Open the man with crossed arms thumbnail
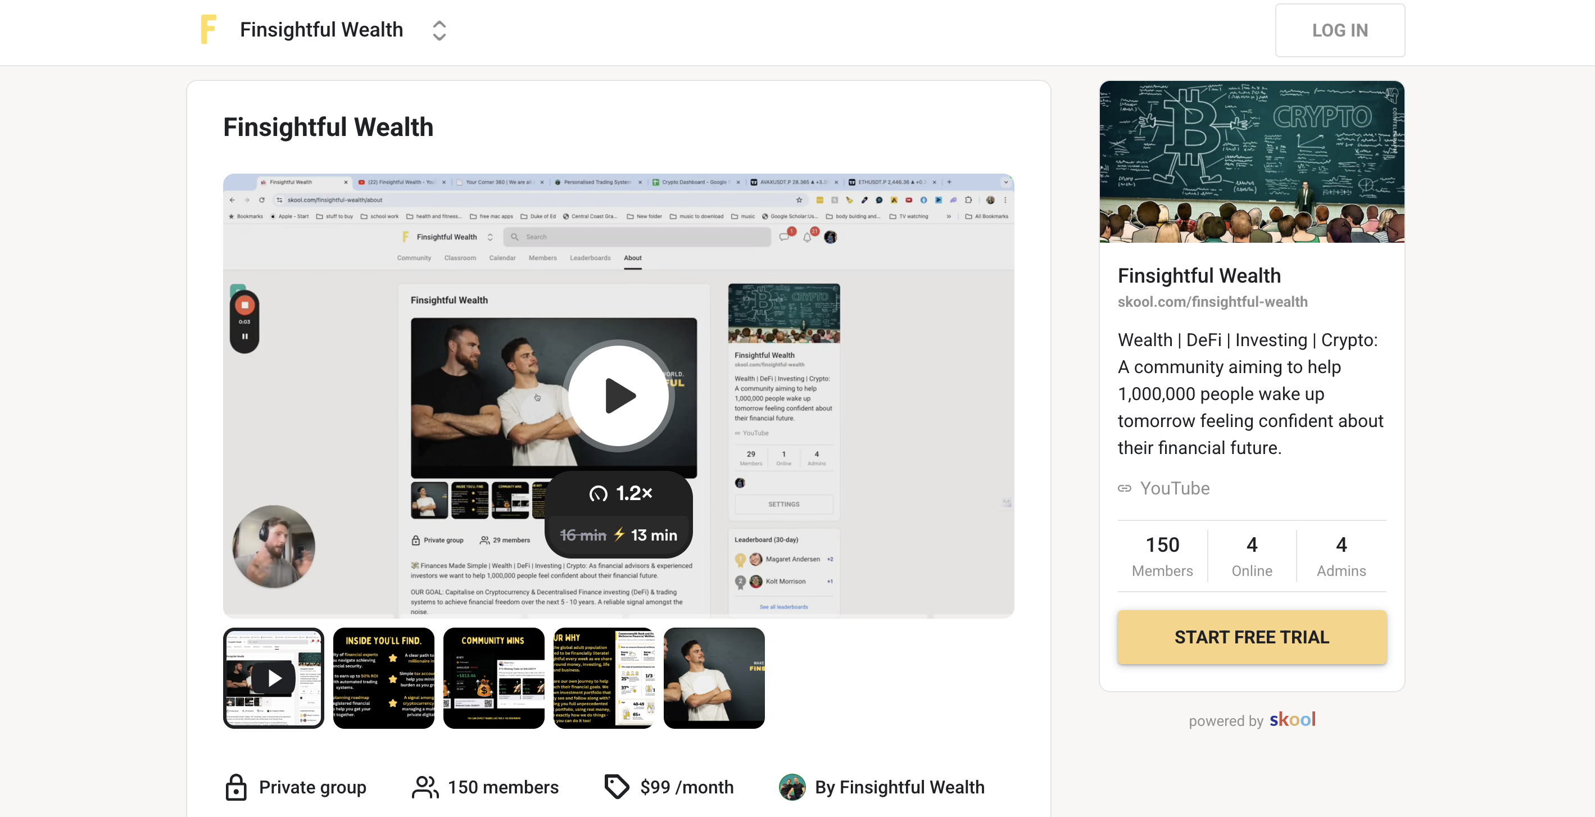This screenshot has width=1595, height=817. [714, 678]
